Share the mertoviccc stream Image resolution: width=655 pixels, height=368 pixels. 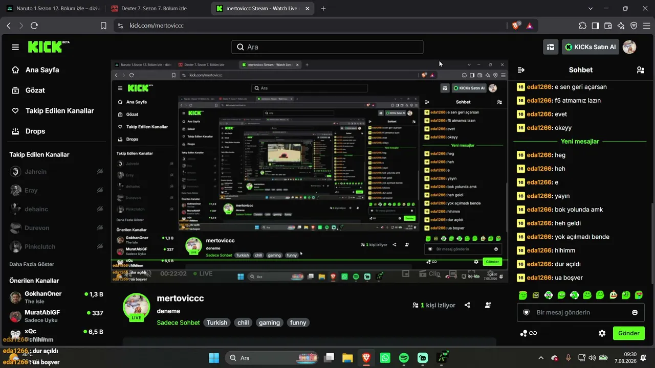coord(467,305)
